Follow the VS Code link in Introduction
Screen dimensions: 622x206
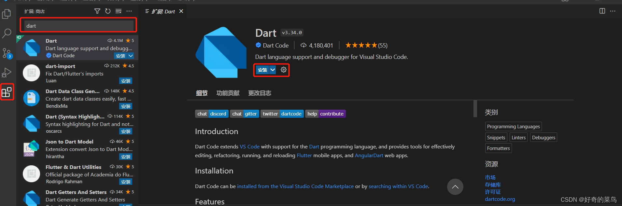point(250,147)
